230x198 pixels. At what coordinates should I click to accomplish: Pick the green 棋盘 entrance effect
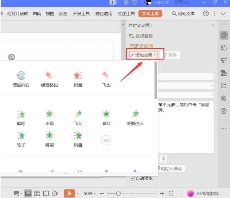pyautogui.click(x=78, y=139)
